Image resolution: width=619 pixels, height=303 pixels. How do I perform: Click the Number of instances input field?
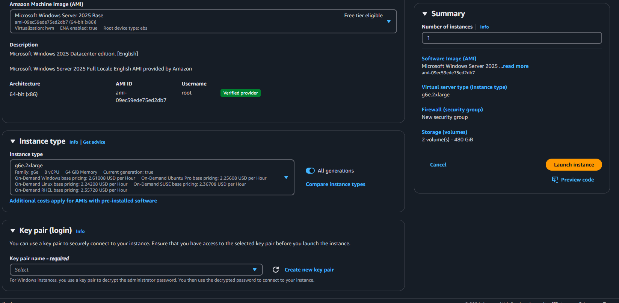512,38
